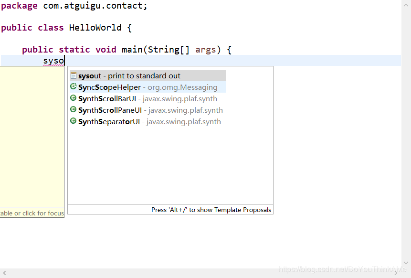The width and height of the screenshot is (411, 278).
Task: Click the class icon beside SynthSeparatorUI
Action: [74, 121]
